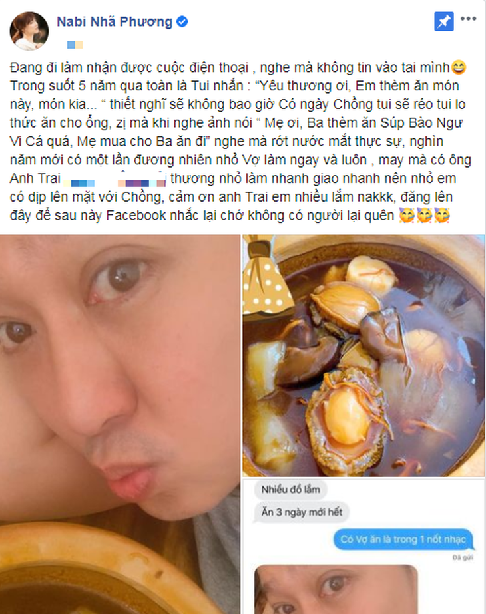Click the round profile avatar photo
This screenshot has height=614, width=486.
click(x=29, y=31)
